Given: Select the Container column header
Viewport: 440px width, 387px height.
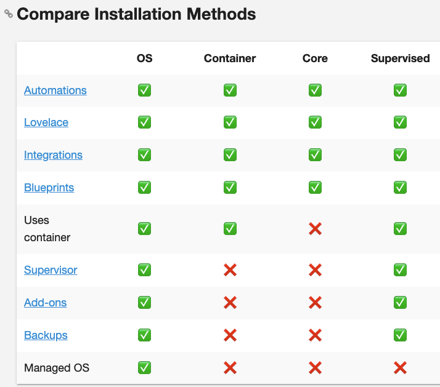Looking at the screenshot, I should tap(230, 58).
